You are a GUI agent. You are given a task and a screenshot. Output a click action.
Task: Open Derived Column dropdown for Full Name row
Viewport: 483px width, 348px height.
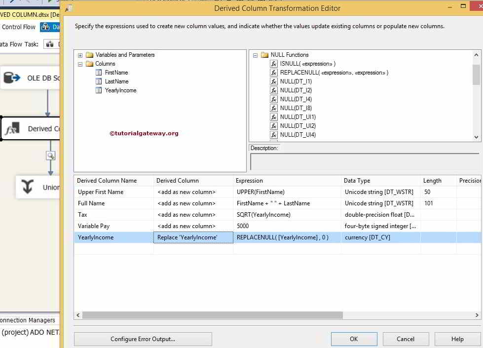click(193, 203)
